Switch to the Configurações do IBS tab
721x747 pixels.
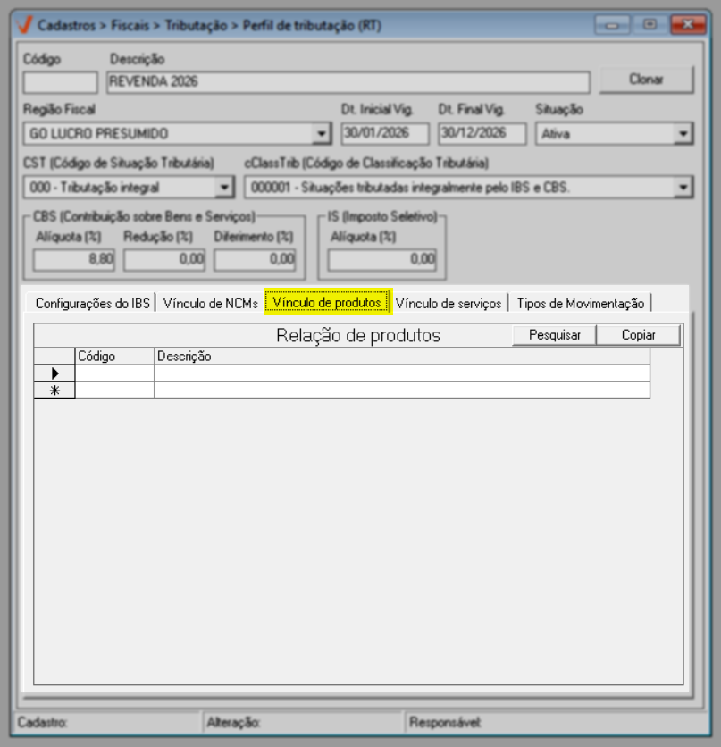point(93,304)
